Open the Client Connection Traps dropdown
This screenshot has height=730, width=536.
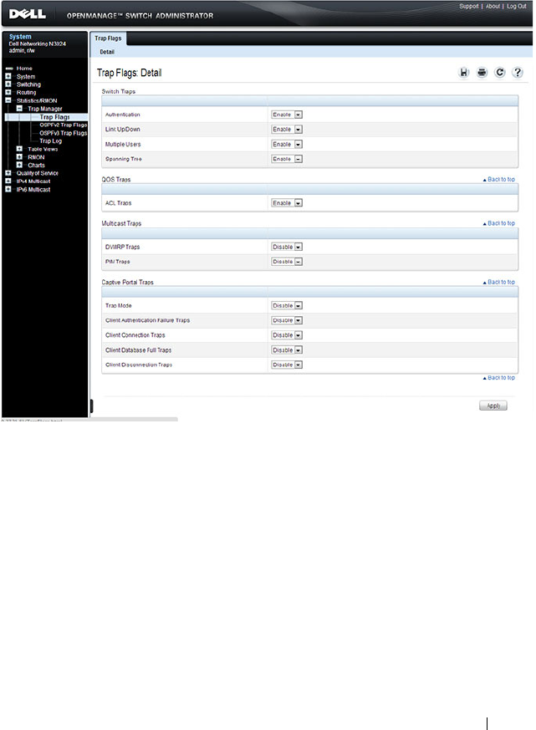tap(287, 335)
